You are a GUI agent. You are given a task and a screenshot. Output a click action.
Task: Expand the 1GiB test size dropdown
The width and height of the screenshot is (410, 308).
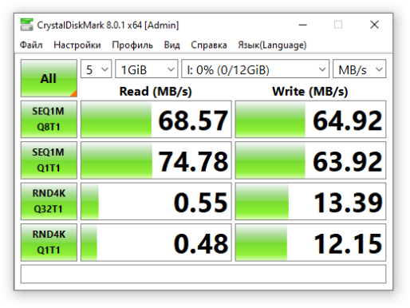[147, 69]
